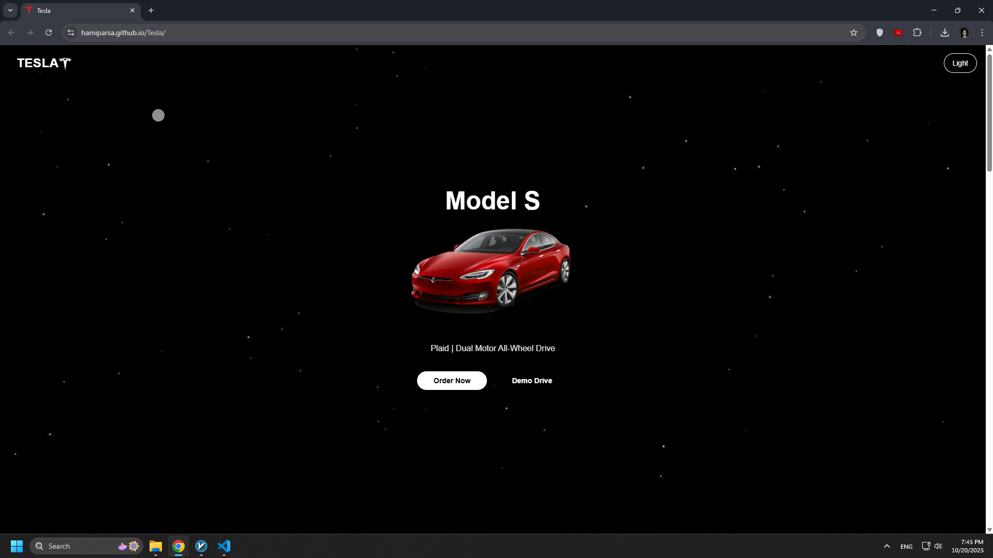This screenshot has height=558, width=993.
Task: Click the Order Now button
Action: pos(452,381)
